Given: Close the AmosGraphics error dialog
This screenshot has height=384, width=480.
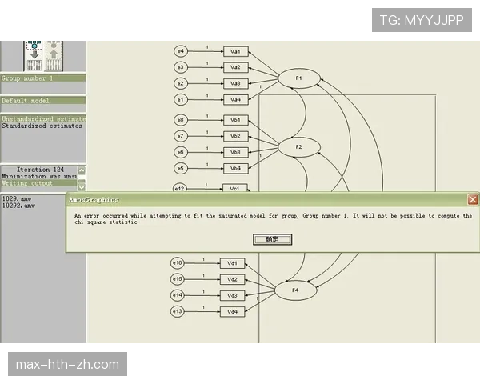Looking at the screenshot, I should point(473,200).
